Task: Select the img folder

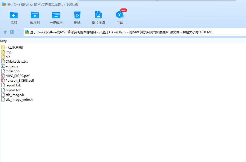Action: [6, 52]
